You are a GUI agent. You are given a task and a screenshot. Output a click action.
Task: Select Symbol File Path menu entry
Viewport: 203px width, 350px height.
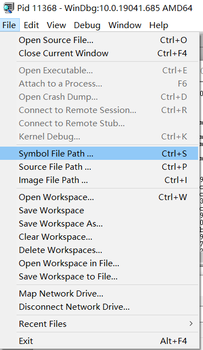coord(99,153)
